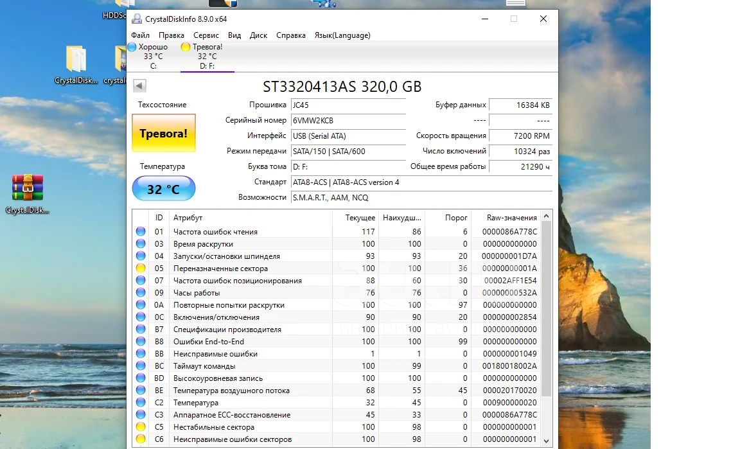
Task: Click raw value 0000086A778C in row 01
Action: tap(509, 231)
